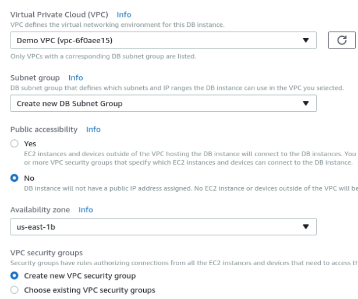This screenshot has width=358, height=299.
Task: Click the arrow icon in Subnet group selector
Action: pos(306,104)
